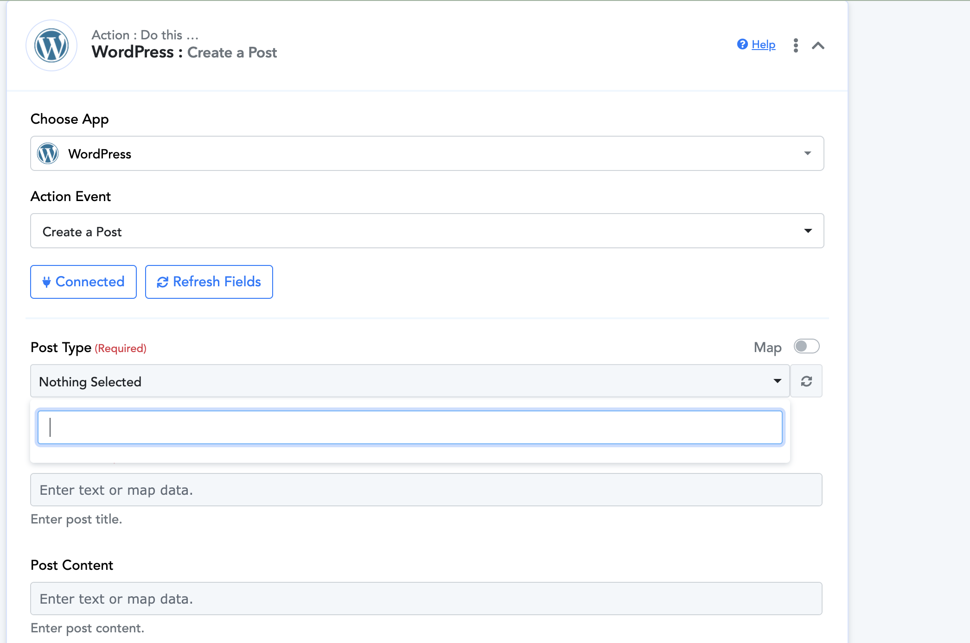The height and width of the screenshot is (643, 970).
Task: Click the blue question mark help icon
Action: (x=742, y=44)
